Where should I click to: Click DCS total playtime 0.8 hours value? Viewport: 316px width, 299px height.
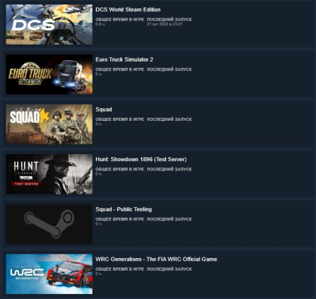click(x=100, y=24)
